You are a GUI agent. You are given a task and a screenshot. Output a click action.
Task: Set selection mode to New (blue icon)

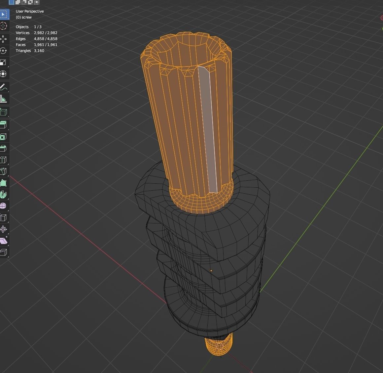[12, 2]
